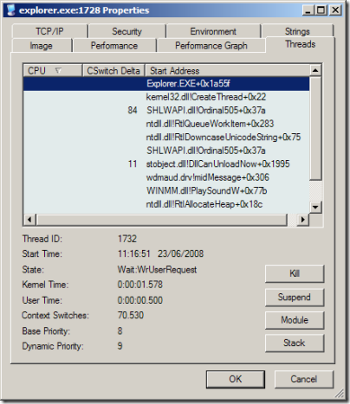Maximize the Properties window
This screenshot has width=350, height=404.
coord(321,10)
